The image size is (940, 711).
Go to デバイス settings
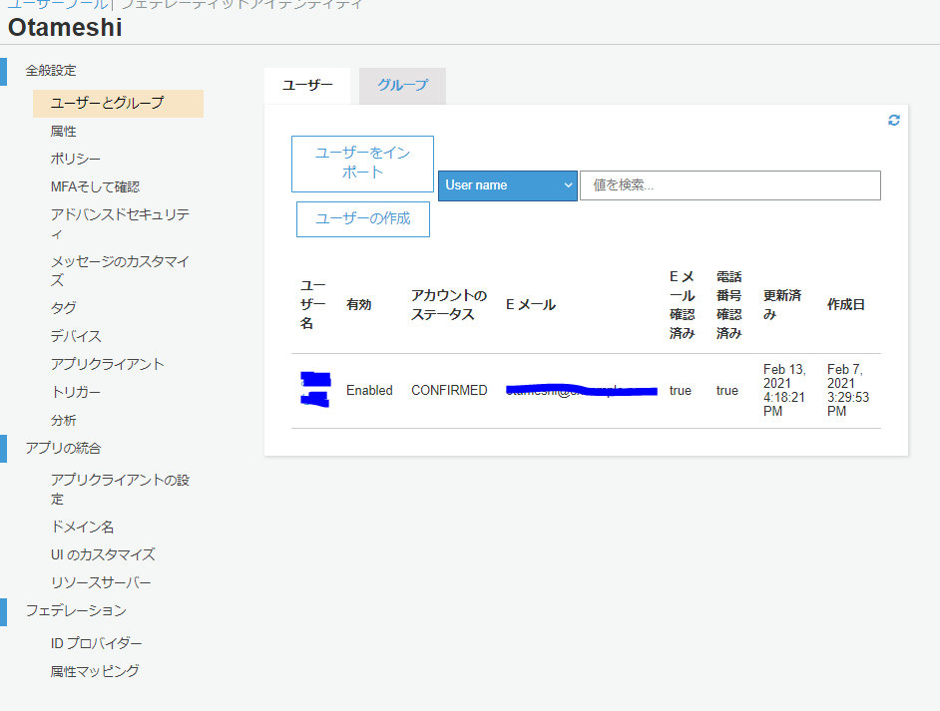coord(76,336)
